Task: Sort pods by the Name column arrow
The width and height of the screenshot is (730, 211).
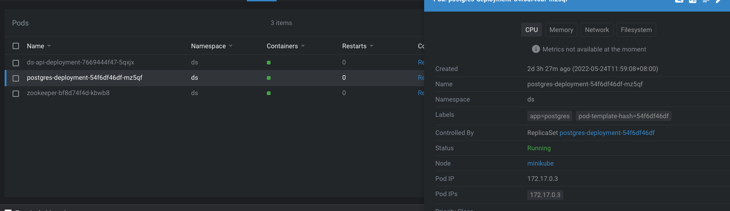Action: (x=49, y=46)
